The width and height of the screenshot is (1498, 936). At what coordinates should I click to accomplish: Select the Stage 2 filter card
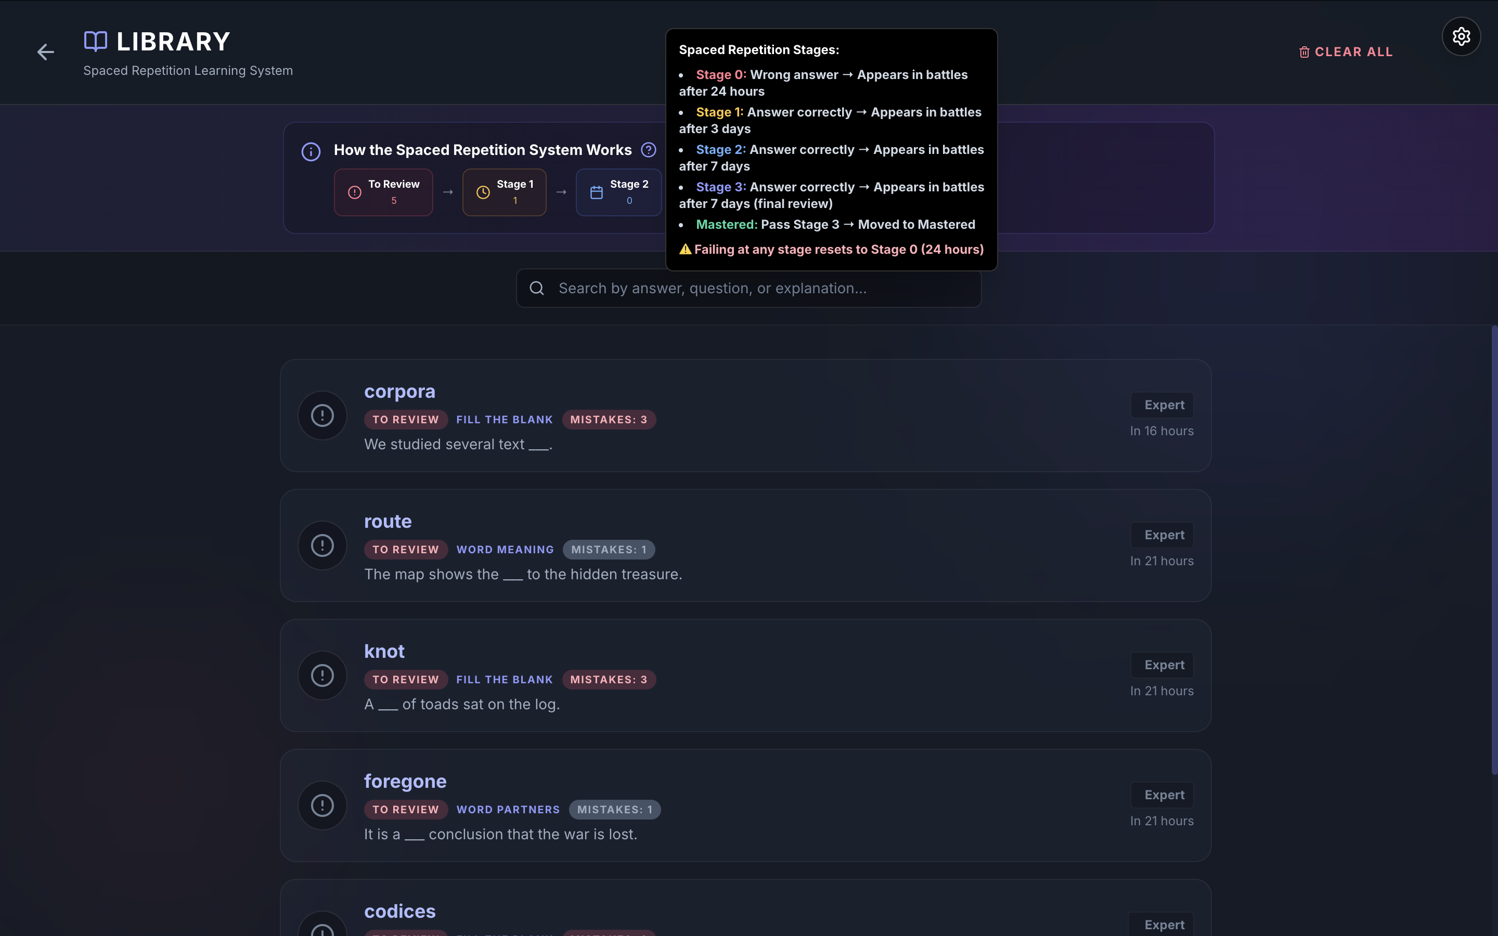click(618, 192)
